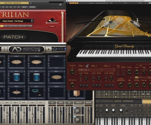Click the Addictive Drums 2 play button
This screenshot has height=125, width=151.
pyautogui.click(x=49, y=49)
